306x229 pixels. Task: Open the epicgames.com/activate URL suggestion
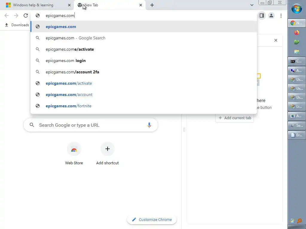coord(144,83)
